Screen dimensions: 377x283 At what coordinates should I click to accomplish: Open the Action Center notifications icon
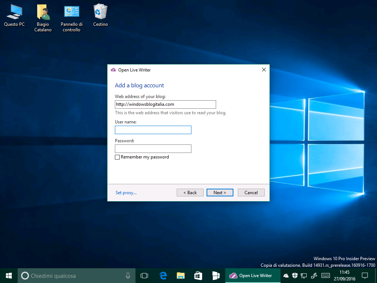point(365,276)
